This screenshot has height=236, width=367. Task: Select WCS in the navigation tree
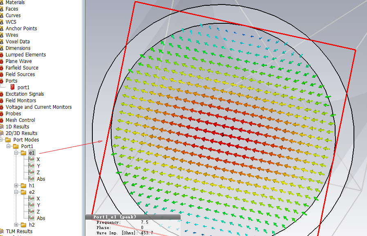(x=11, y=22)
